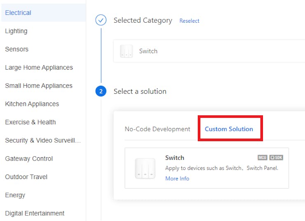This screenshot has height=221, width=305.
Task: Click the SDK badge icon
Action: click(276, 158)
